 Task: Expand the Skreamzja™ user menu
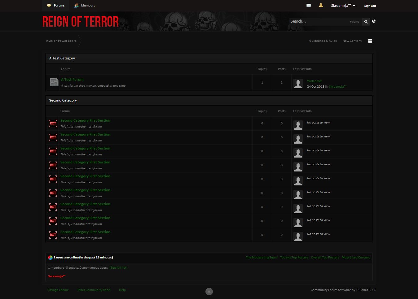343,6
